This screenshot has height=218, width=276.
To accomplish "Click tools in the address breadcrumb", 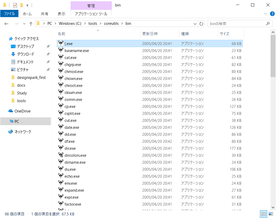I will coord(93,24).
